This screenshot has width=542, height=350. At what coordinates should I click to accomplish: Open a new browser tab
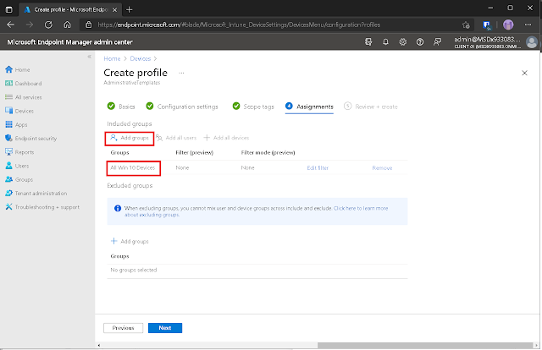coord(130,9)
